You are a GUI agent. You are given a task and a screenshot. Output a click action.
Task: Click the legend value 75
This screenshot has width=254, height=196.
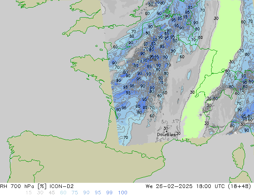pos(75,193)
